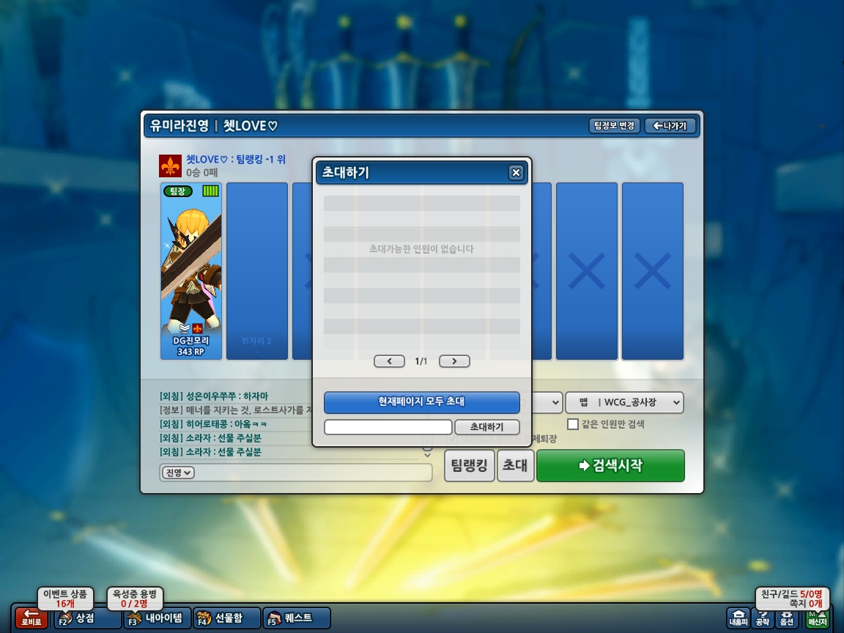
Task: Open the 내홈피 home icon
Action: [738, 618]
